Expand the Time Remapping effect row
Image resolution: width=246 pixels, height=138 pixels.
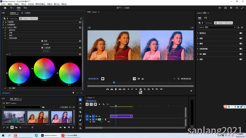click(3, 25)
